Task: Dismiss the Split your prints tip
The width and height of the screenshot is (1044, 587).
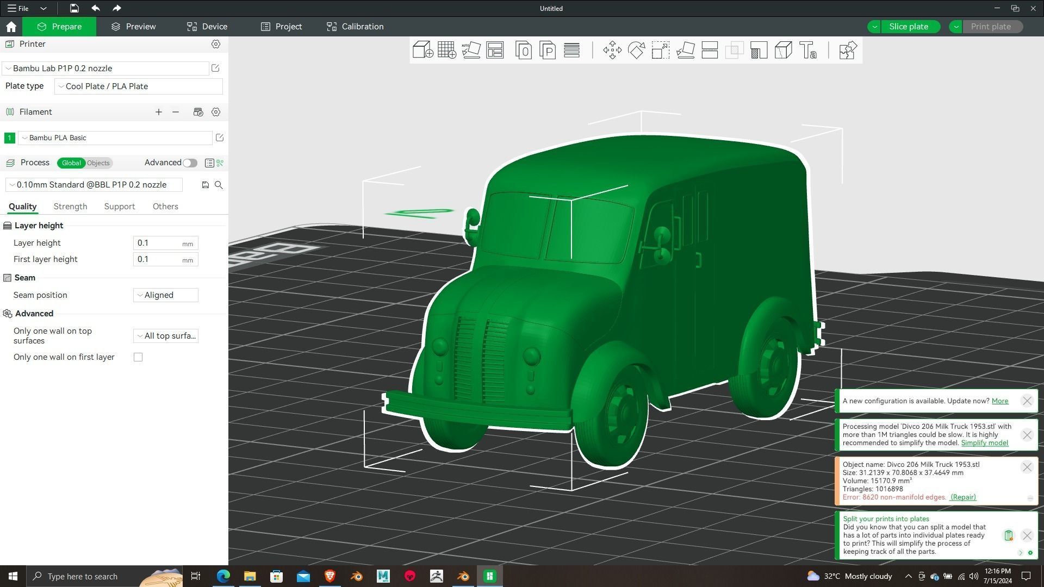Action: [x=1027, y=536]
